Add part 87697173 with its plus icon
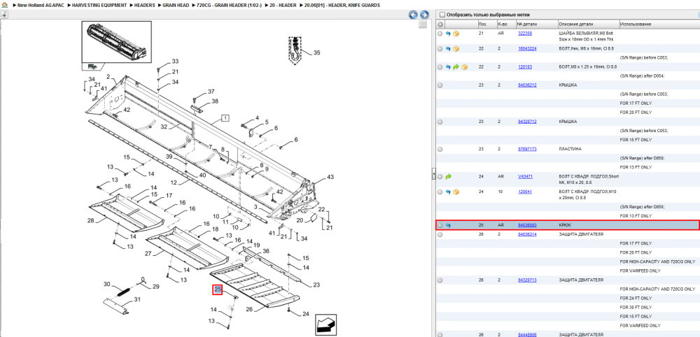 click(x=440, y=150)
